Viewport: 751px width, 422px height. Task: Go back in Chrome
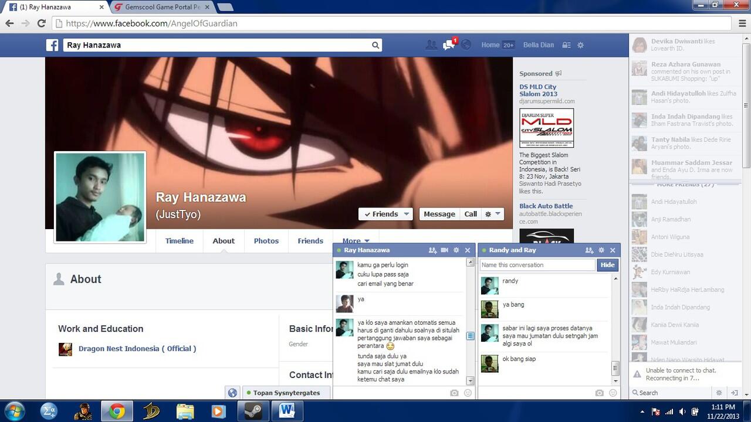(9, 23)
